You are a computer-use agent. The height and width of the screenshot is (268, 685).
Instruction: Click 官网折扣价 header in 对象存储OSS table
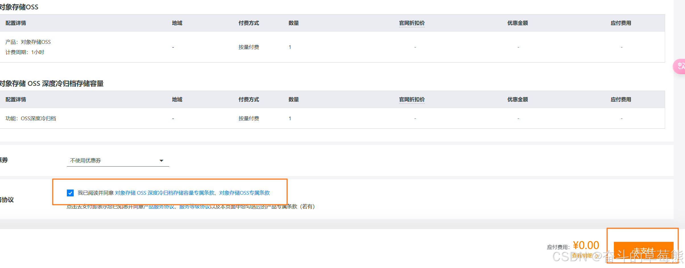point(412,23)
